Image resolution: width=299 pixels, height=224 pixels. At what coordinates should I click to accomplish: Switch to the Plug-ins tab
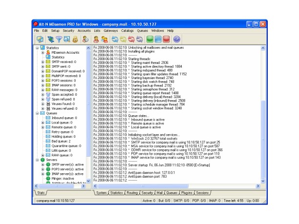click(187, 193)
